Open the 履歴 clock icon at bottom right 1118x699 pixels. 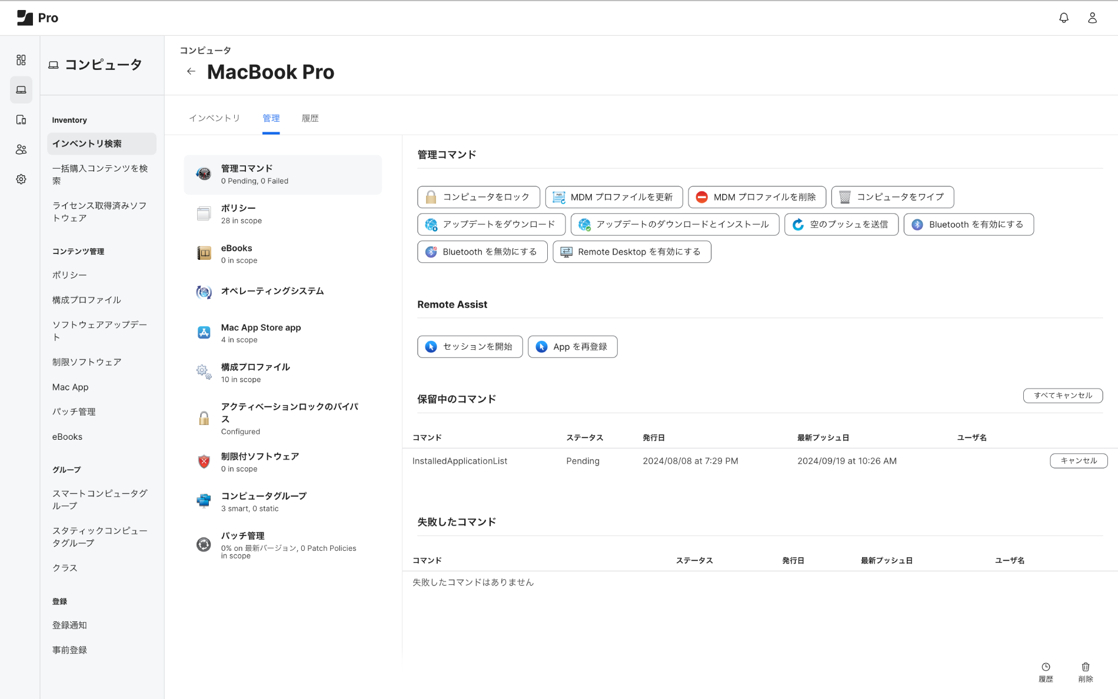(1046, 671)
